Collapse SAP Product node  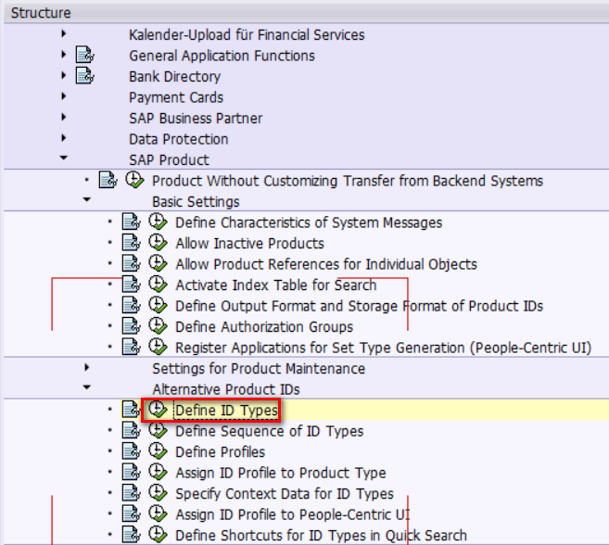64,158
